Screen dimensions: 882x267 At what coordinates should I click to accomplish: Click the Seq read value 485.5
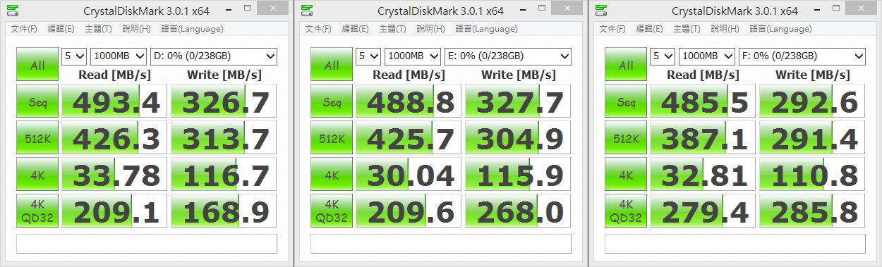tap(703, 101)
